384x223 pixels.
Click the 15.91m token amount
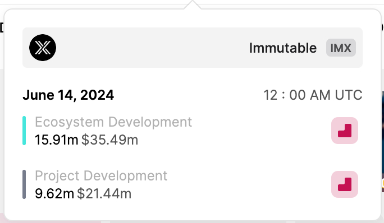(x=57, y=140)
